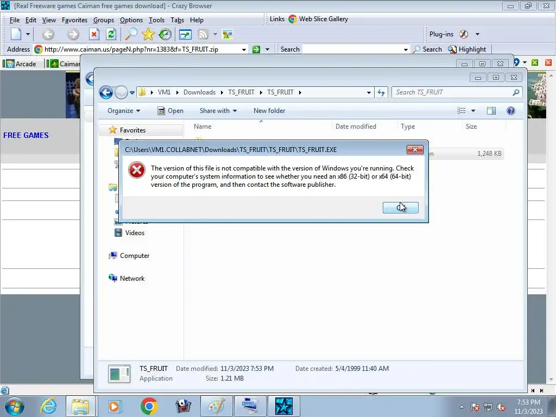Viewport: 556px width, 417px height.
Task: Click the green Go arrow beside address bar
Action: pos(256,49)
